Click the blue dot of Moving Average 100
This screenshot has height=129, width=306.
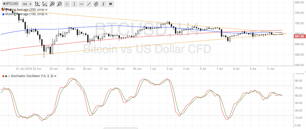click(3, 14)
